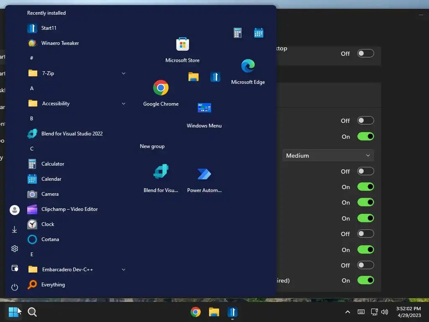429x322 pixels.
Task: Open the small Start11 tile
Action: 215,77
